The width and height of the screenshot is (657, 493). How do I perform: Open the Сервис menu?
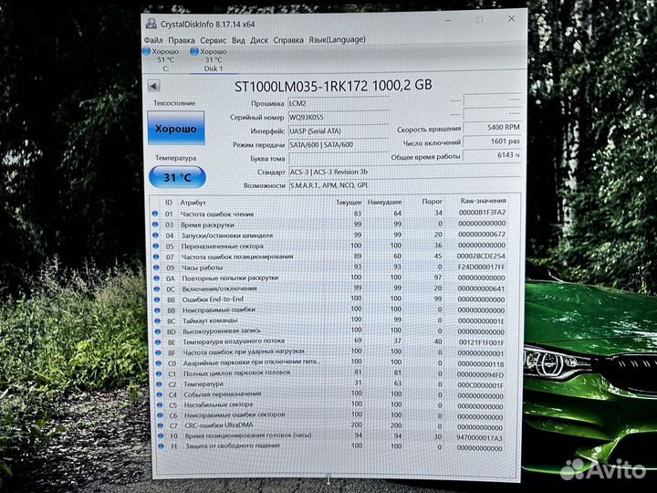[x=213, y=40]
